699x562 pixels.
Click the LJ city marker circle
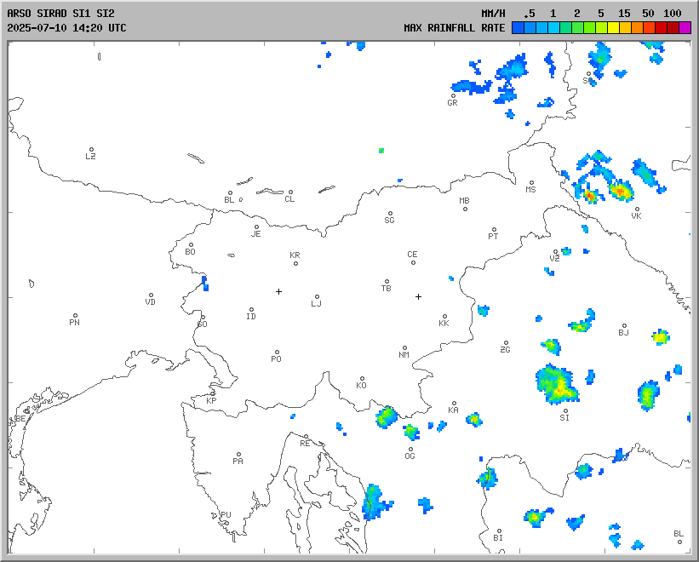[x=318, y=297]
